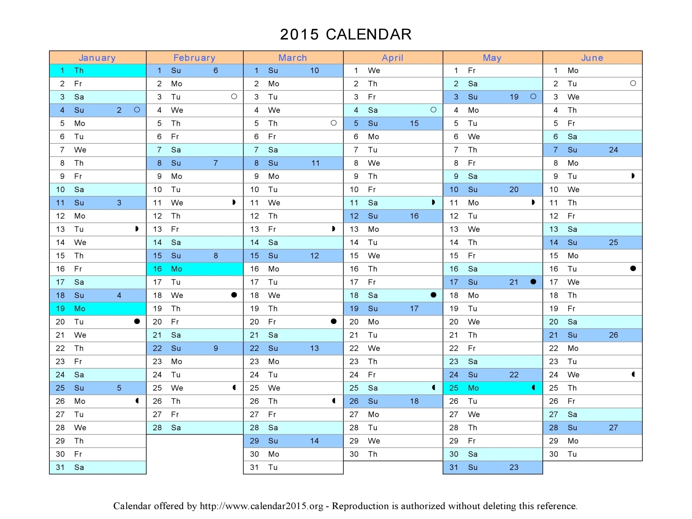Click the new moon icon on January 20

click(135, 322)
